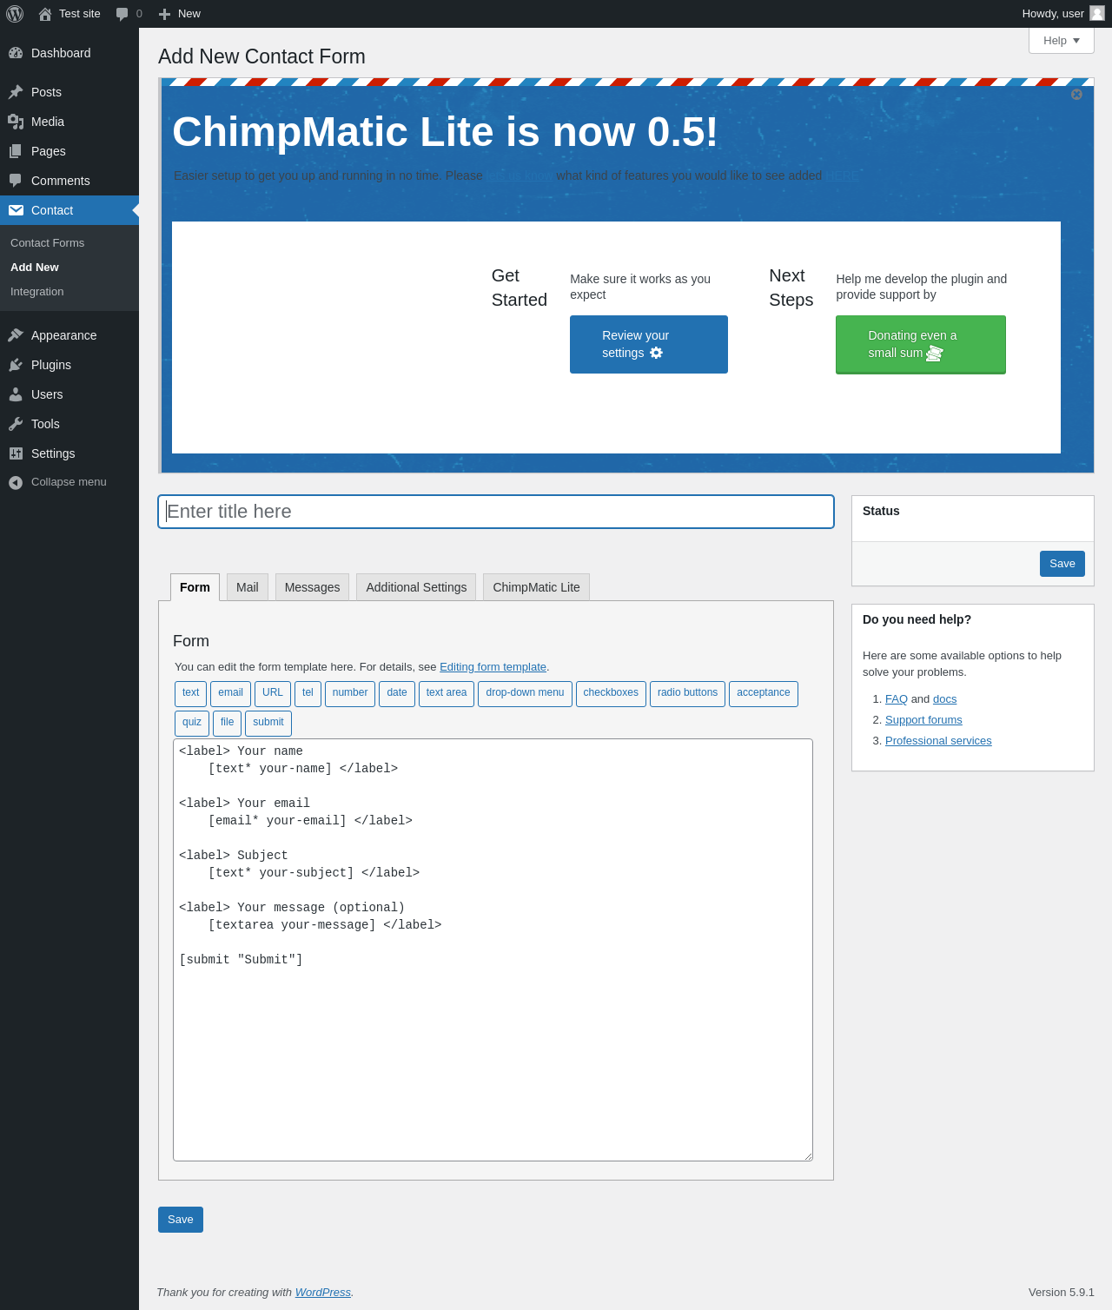The height and width of the screenshot is (1310, 1112).
Task: Open the Additional Settings tab
Action: 416,587
